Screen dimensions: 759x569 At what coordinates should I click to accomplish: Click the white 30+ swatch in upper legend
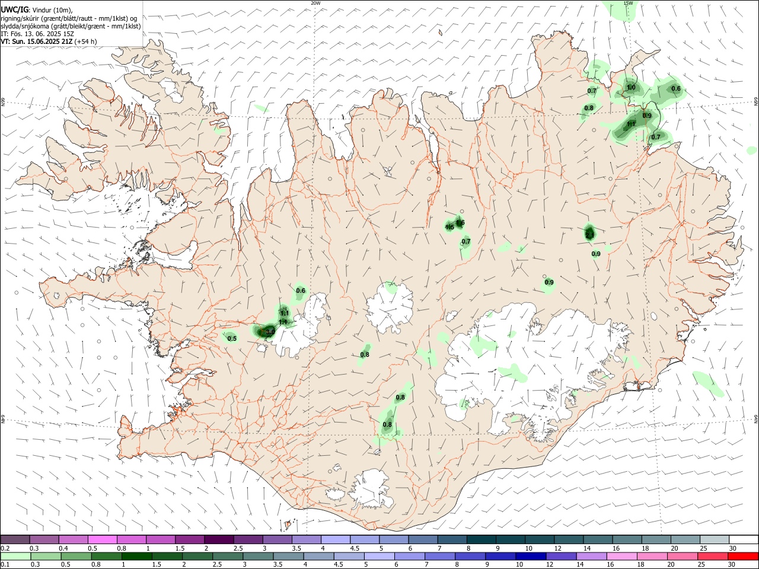click(x=744, y=540)
